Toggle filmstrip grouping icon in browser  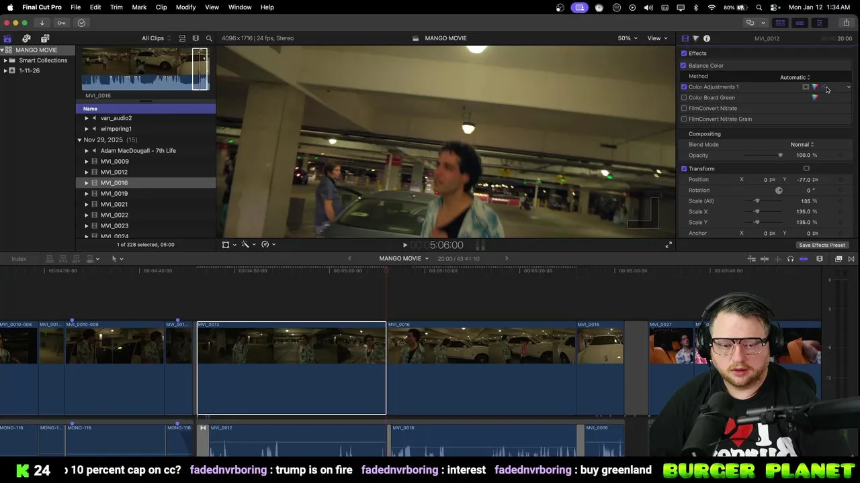tap(196, 38)
